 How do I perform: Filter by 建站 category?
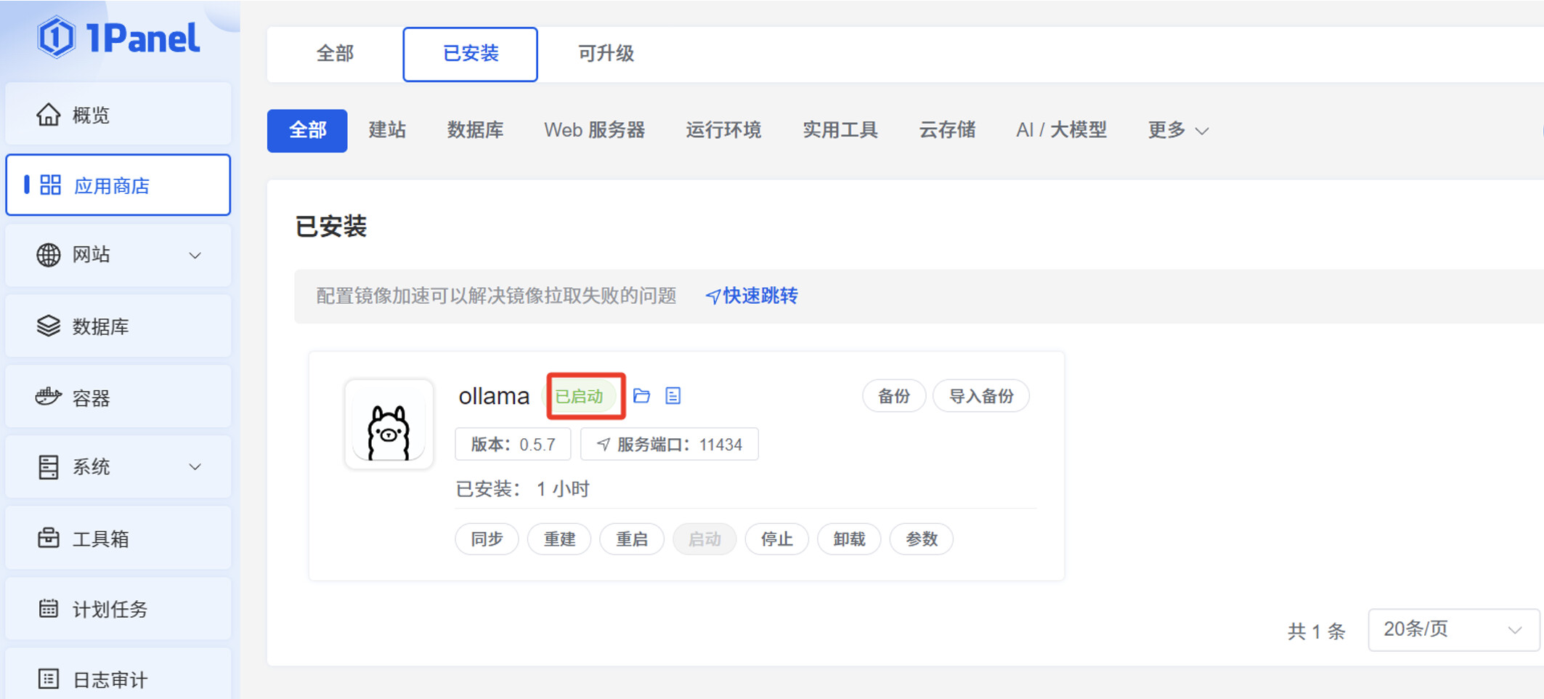387,130
